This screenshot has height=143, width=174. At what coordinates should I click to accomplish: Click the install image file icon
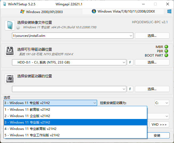point(10,25)
